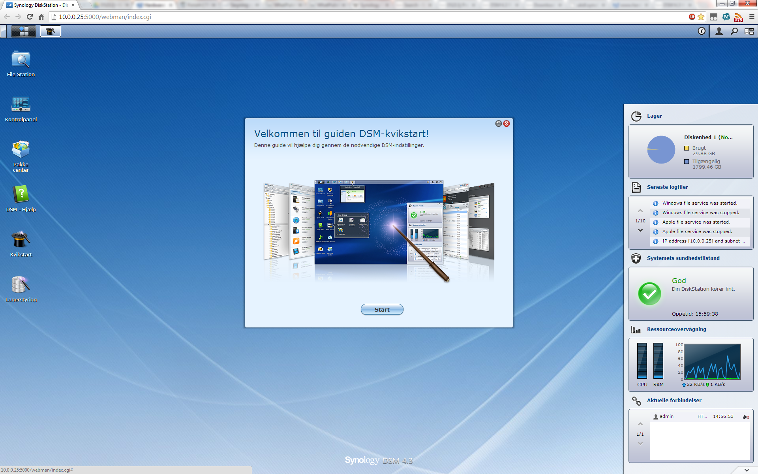Viewport: 758px width, 474px height.
Task: Toggle the widgets panel icon
Action: click(x=749, y=31)
